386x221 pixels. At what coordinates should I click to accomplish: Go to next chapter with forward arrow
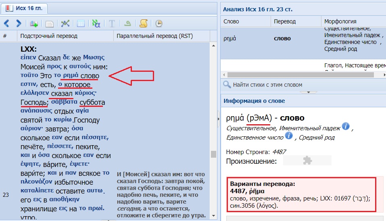tap(19, 23)
